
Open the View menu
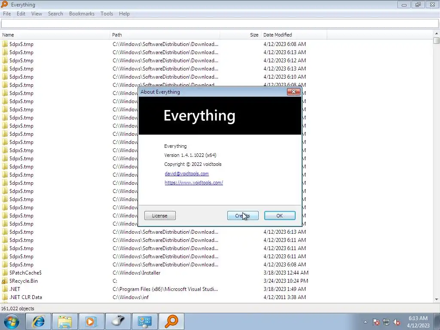coord(37,14)
